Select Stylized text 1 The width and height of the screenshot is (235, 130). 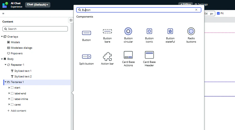pos(23,71)
